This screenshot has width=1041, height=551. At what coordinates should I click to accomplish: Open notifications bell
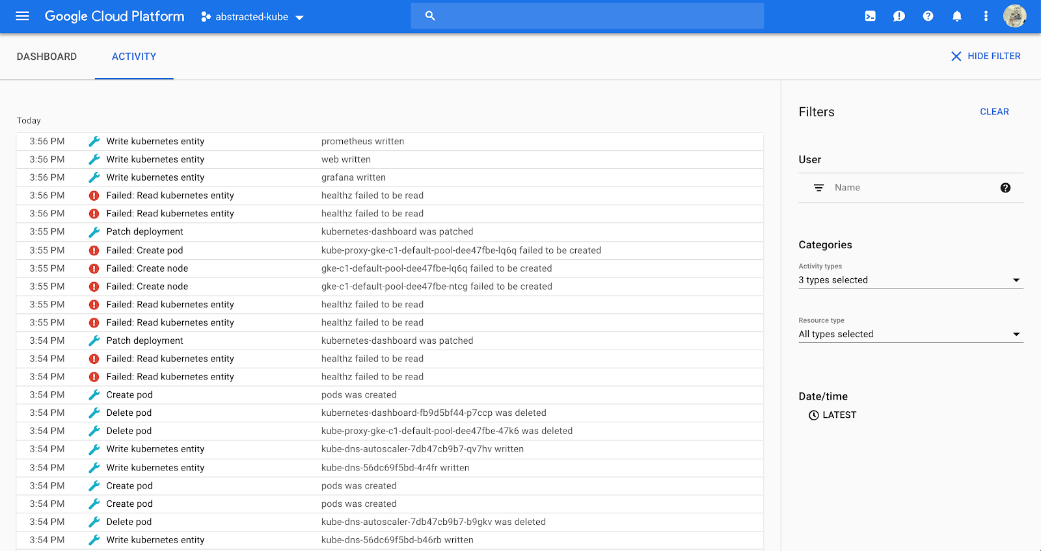point(957,16)
